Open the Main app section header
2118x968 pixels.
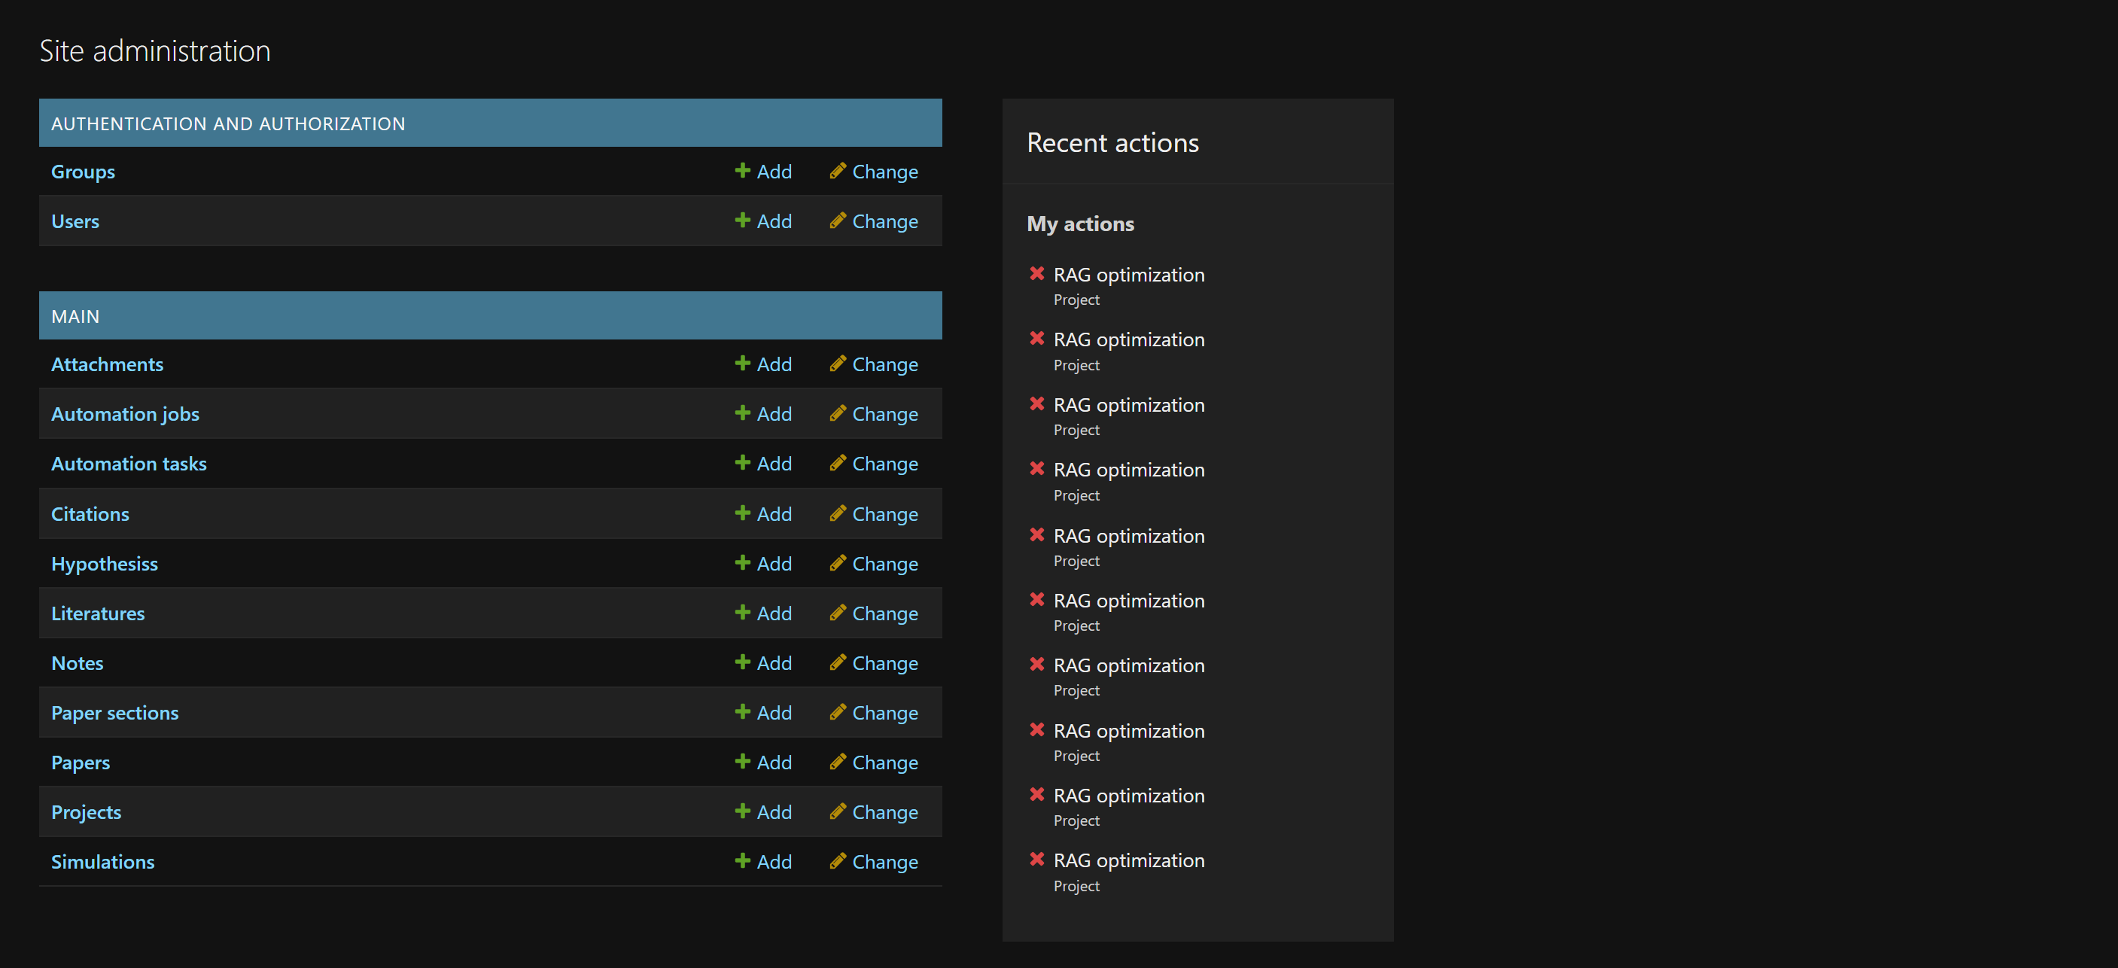click(x=75, y=316)
